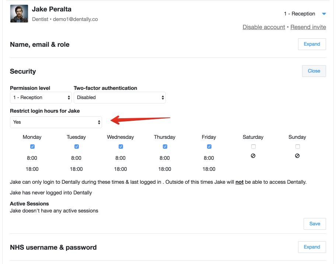The image size is (336, 264).
Task: Expand the Name, email & role section
Action: (x=312, y=44)
